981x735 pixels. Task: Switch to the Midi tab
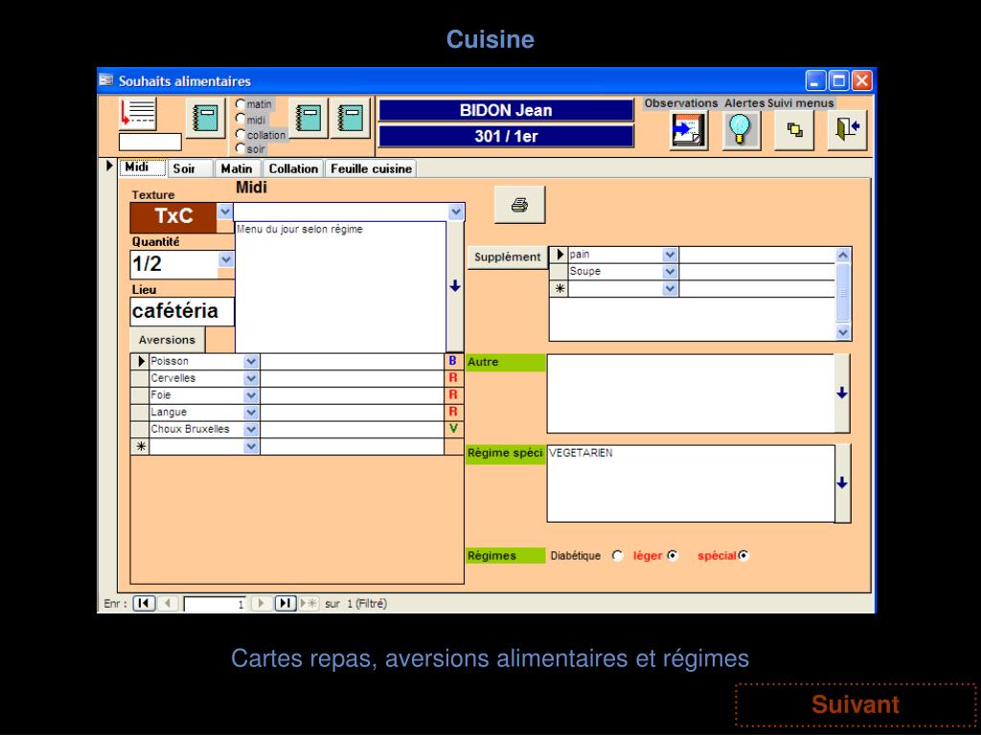point(142,167)
